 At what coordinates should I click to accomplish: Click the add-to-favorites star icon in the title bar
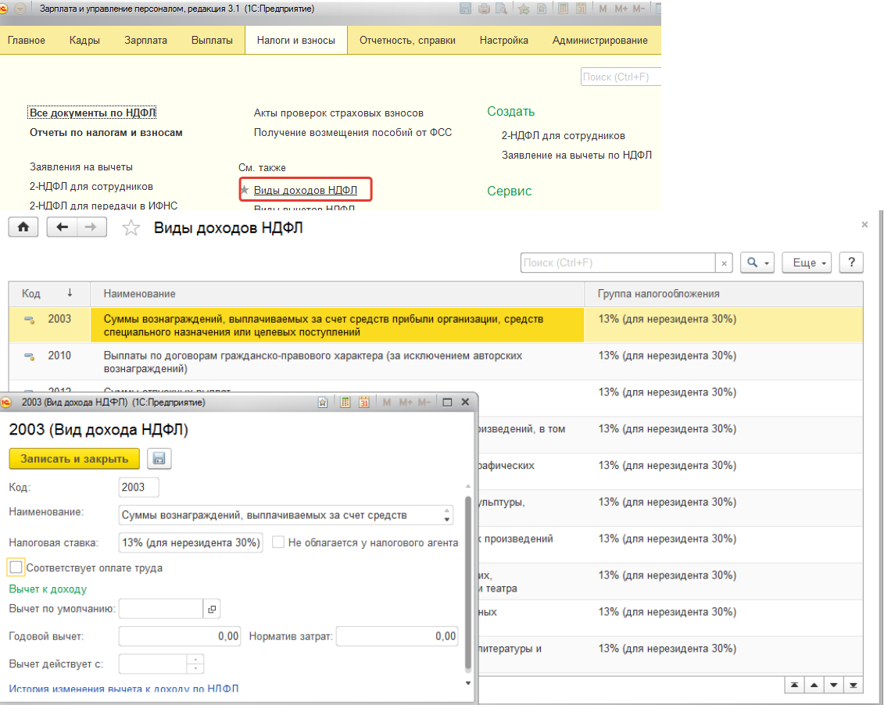click(x=524, y=9)
